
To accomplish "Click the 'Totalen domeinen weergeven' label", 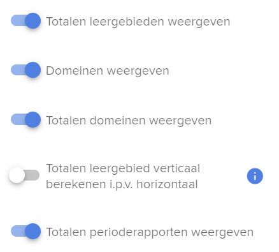I will pos(129,121).
